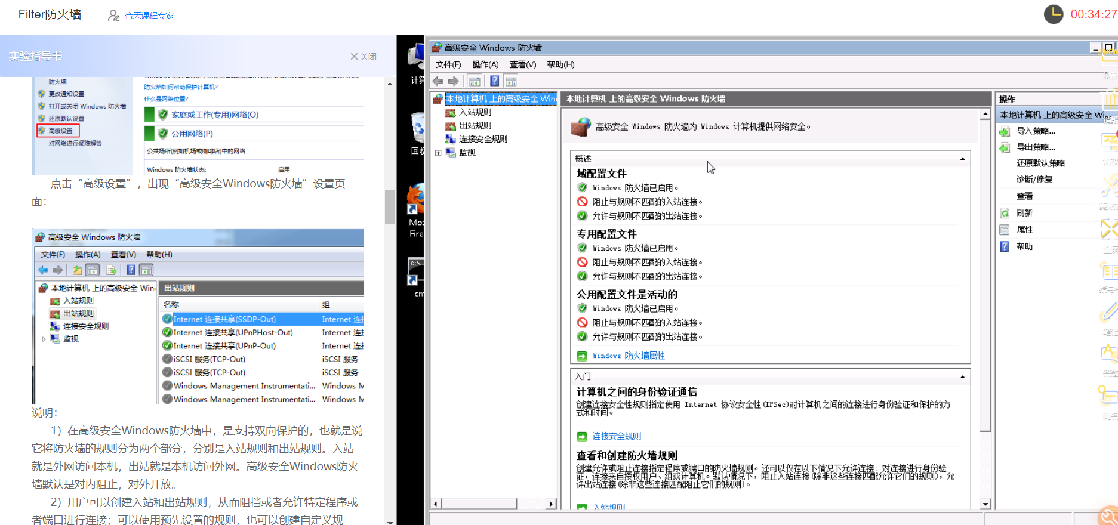The height and width of the screenshot is (525, 1118).
Task: Click the right arrow of the tree's horizontal scrollbar
Action: [x=551, y=504]
